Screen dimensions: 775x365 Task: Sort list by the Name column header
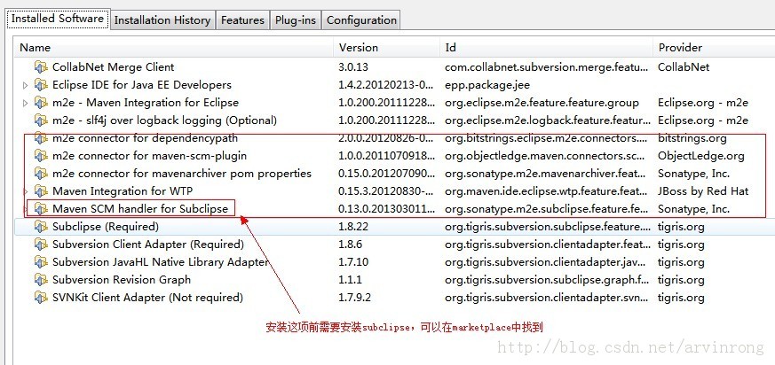(174, 48)
